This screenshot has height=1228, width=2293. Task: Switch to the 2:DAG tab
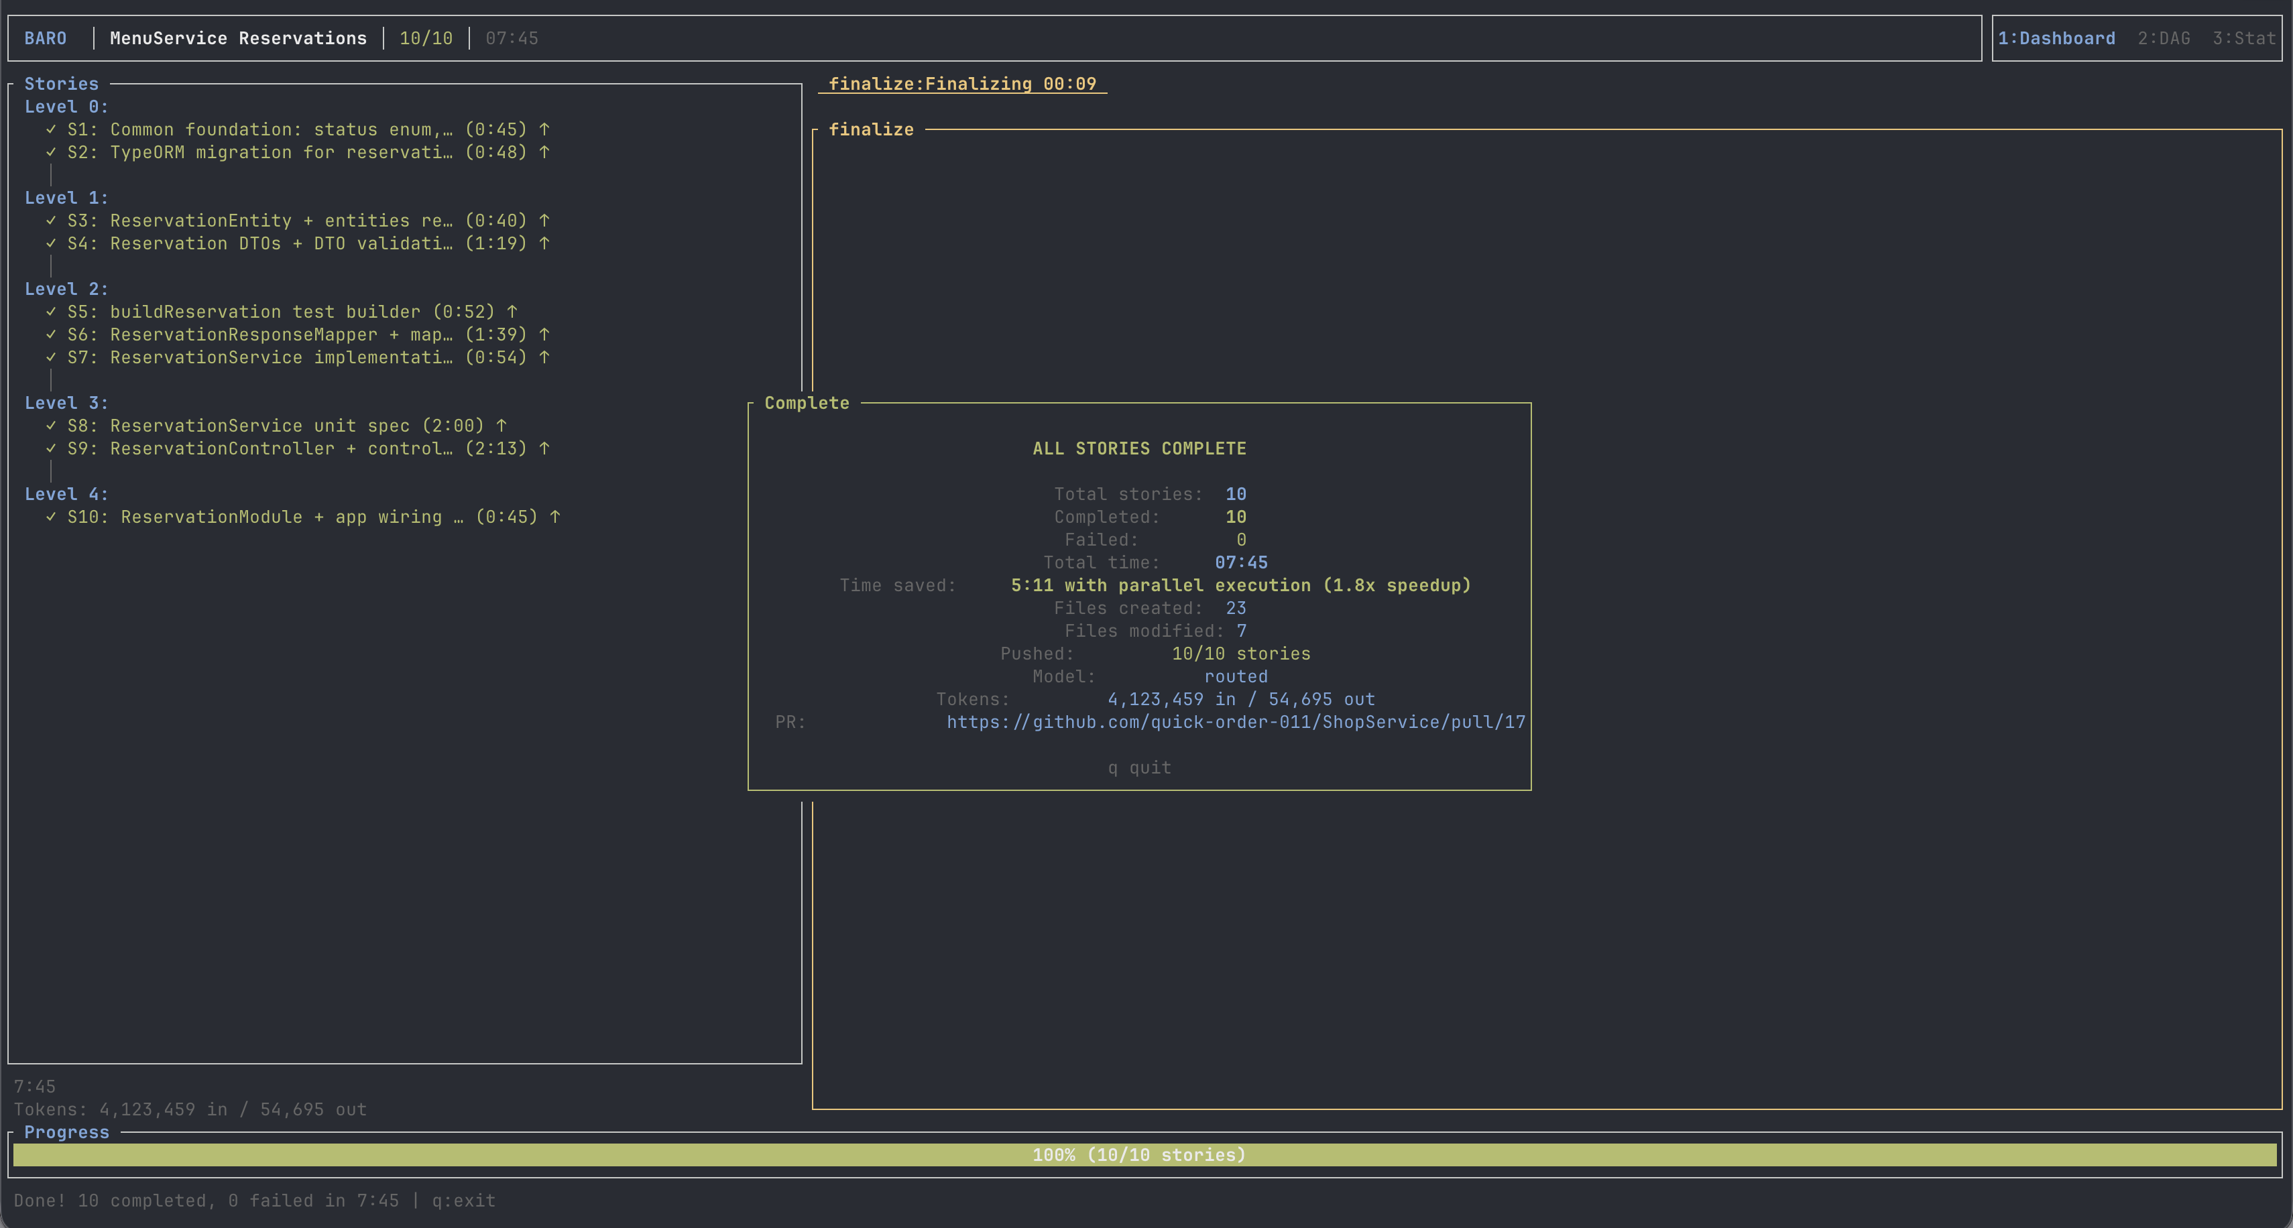click(2164, 38)
